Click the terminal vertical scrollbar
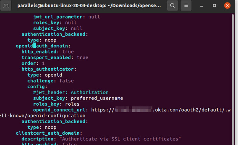 (233, 79)
